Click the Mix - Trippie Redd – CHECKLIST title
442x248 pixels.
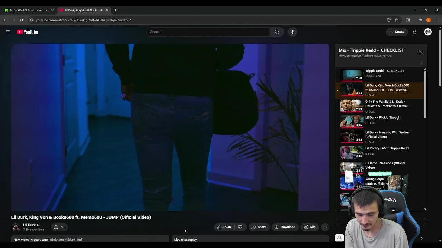[x=371, y=50]
